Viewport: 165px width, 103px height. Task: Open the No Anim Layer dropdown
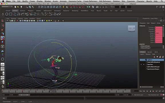(x=139, y=95)
